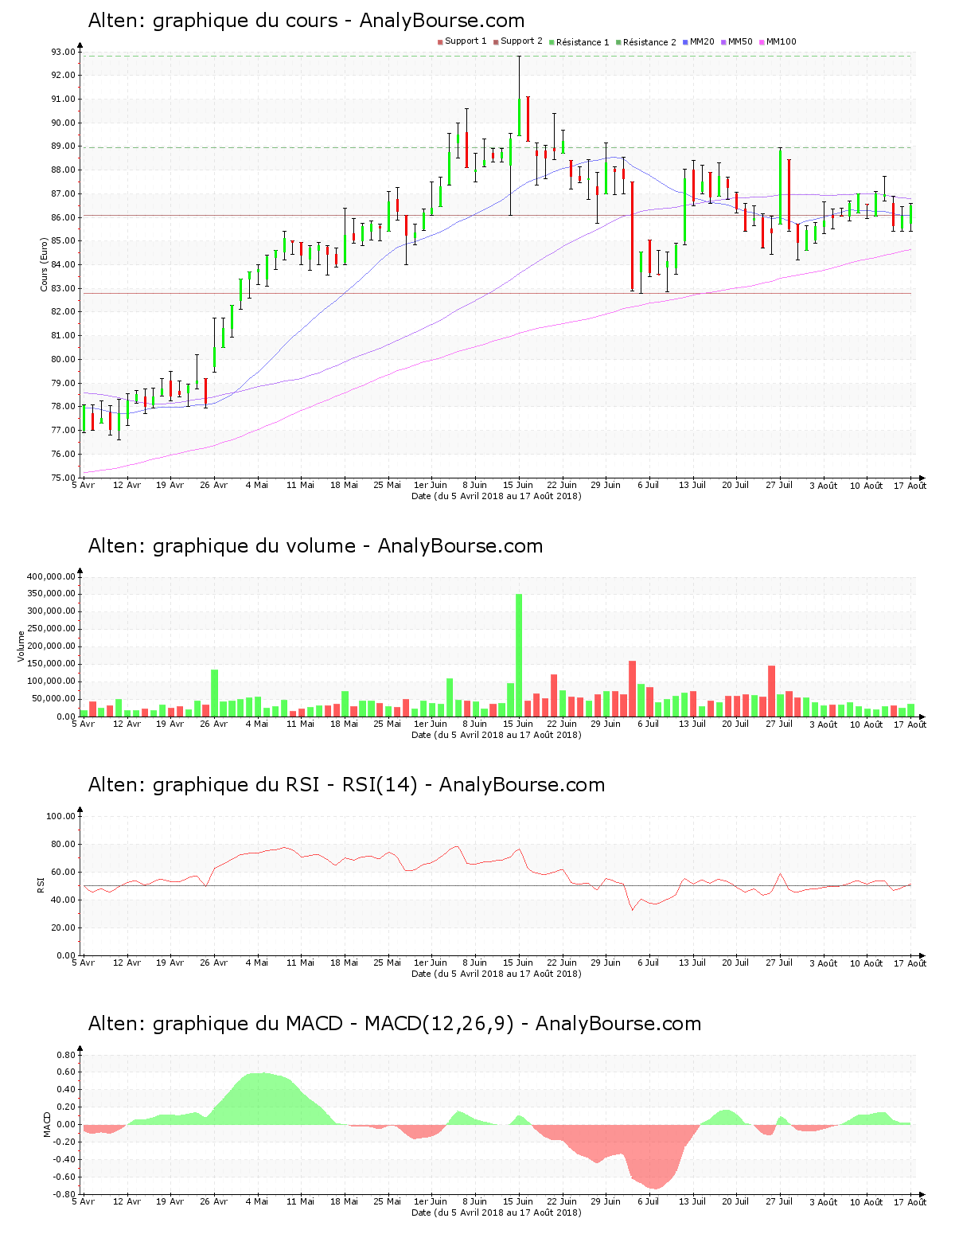The height and width of the screenshot is (1234, 955).
Task: Click '5 Avr' date label under price chart
Action: pos(84,486)
